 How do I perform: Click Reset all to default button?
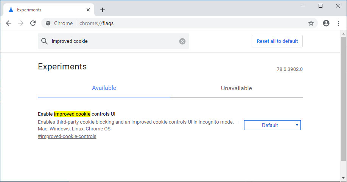pos(277,41)
